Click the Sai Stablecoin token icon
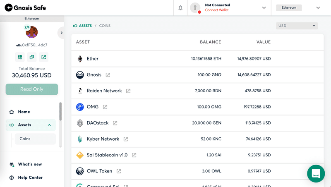This screenshot has height=187, width=331. [80, 155]
